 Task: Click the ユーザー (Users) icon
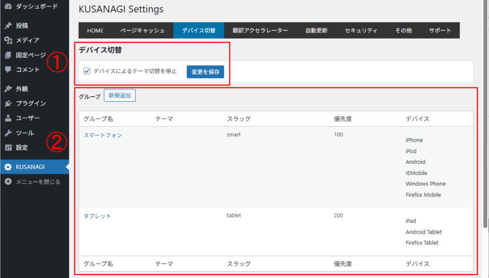click(9, 118)
